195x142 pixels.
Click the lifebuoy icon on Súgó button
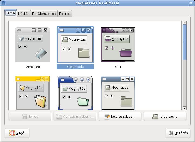(12, 133)
